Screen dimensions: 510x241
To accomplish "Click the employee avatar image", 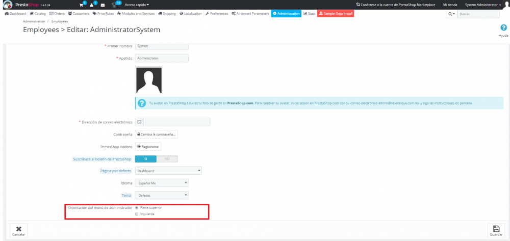I will (x=149, y=80).
